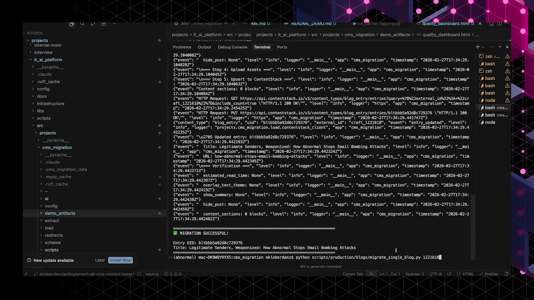The width and height of the screenshot is (534, 300).
Task: Switch to the Debug Console tab
Action: coord(233,47)
